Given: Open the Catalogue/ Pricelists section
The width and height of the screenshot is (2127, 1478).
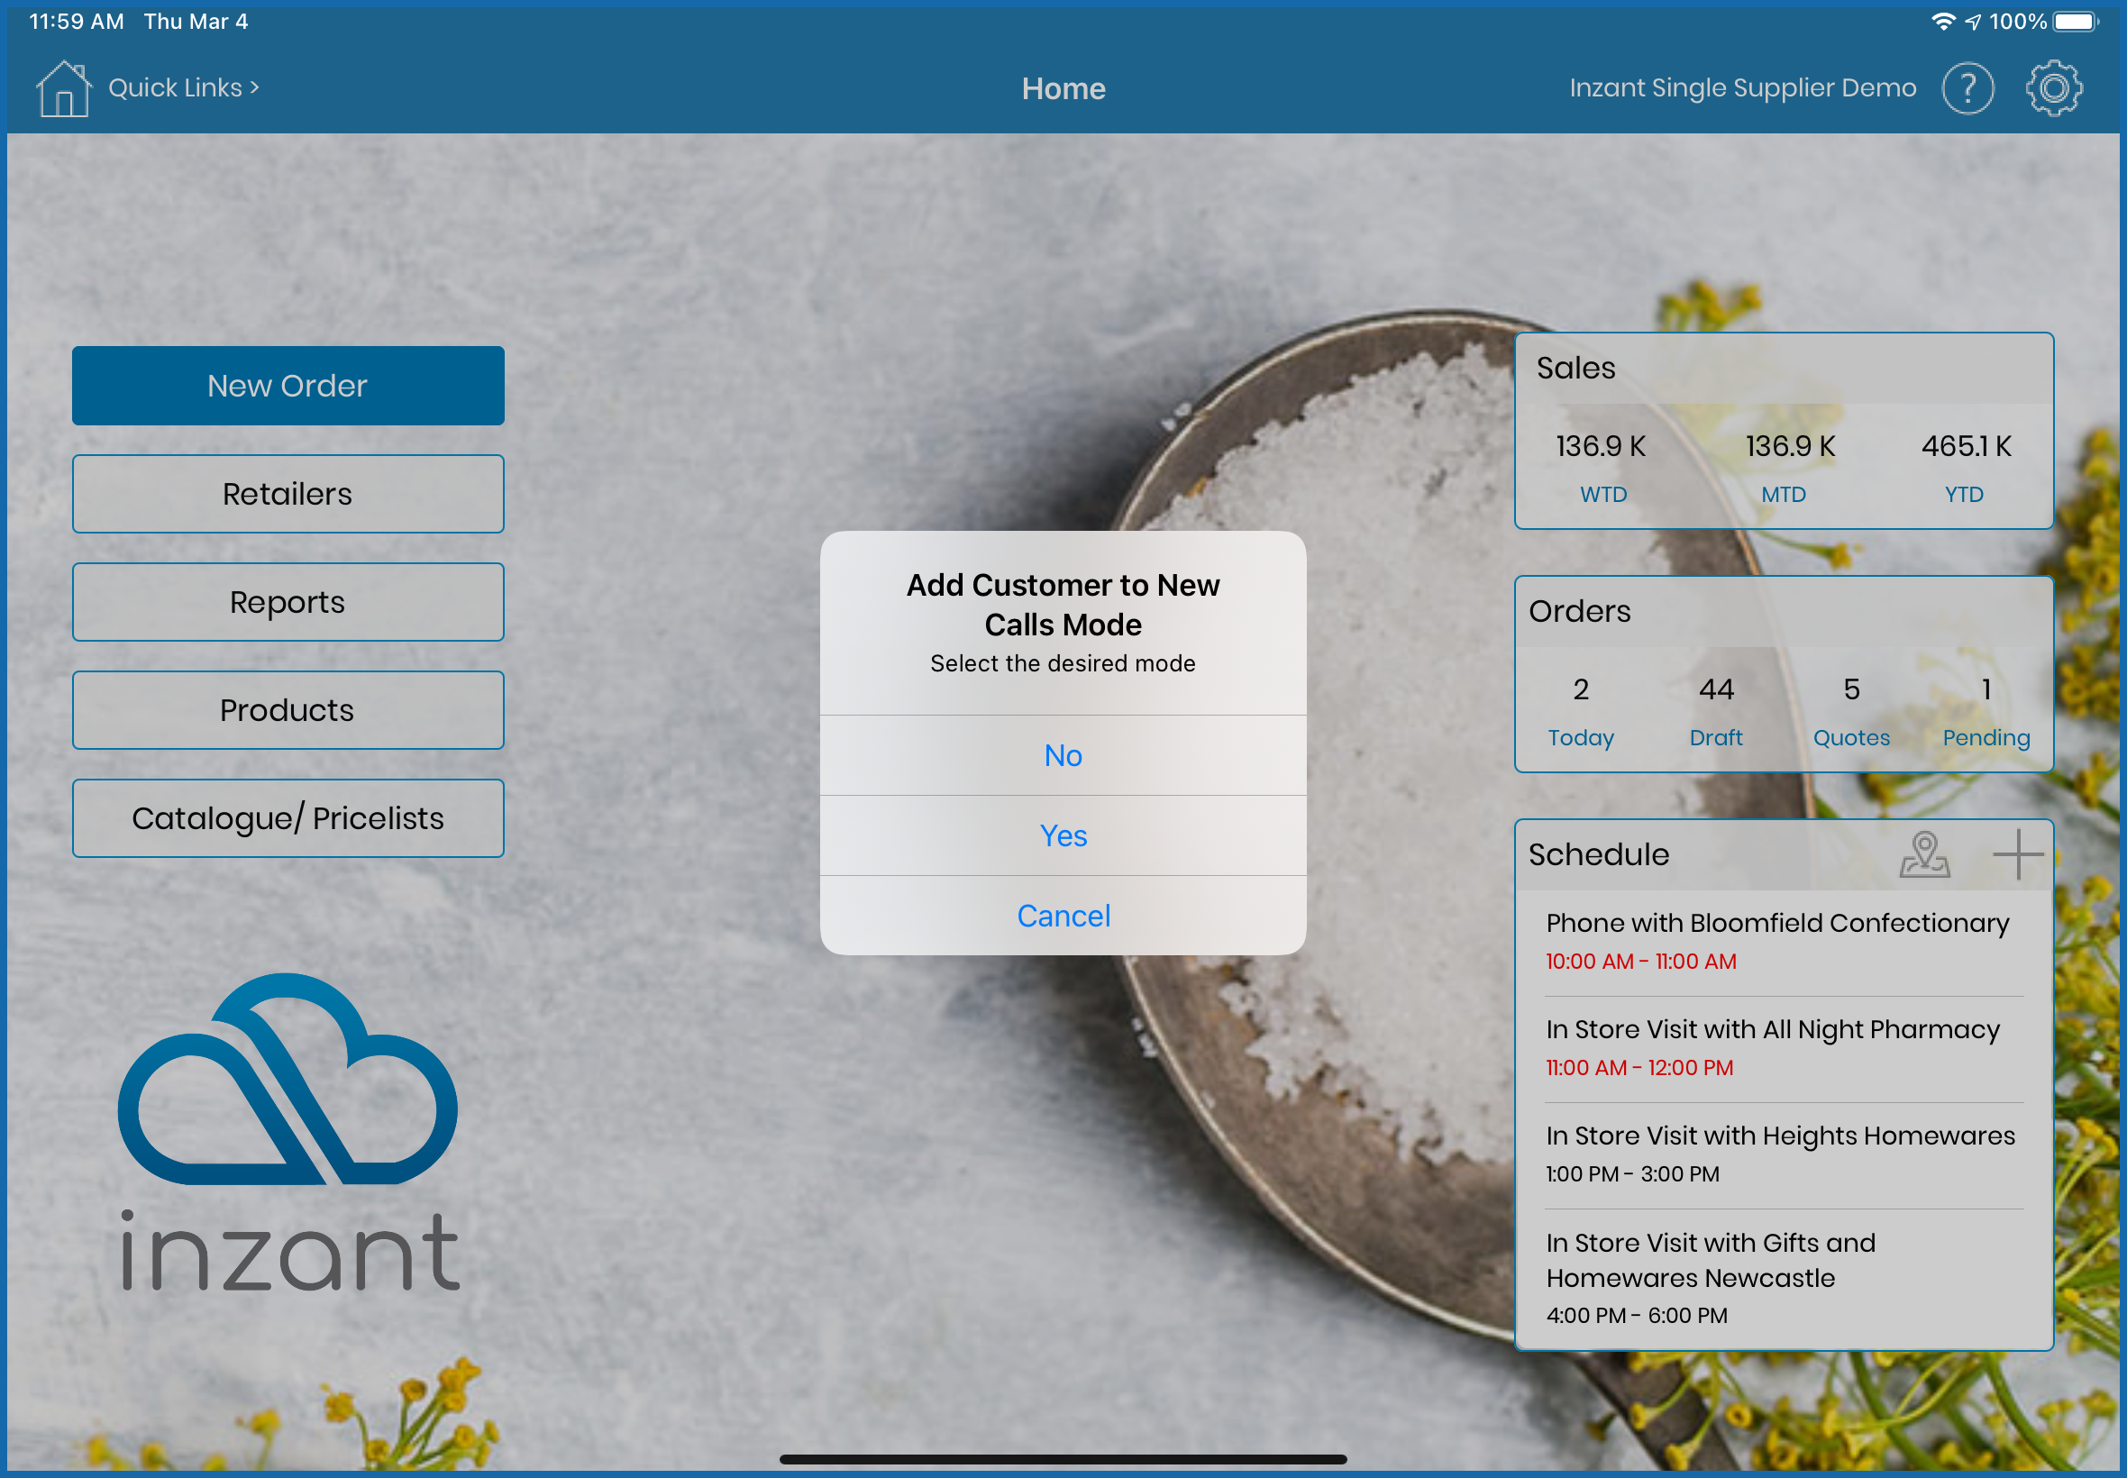Looking at the screenshot, I should [x=288, y=818].
